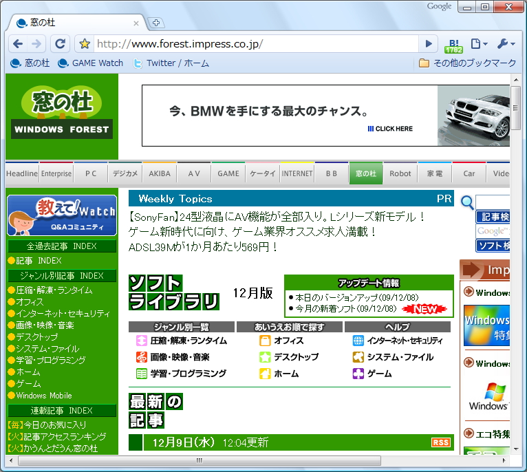Click the Go play arrow beside address bar
Viewport: 527px width, 472px height.
tap(429, 44)
